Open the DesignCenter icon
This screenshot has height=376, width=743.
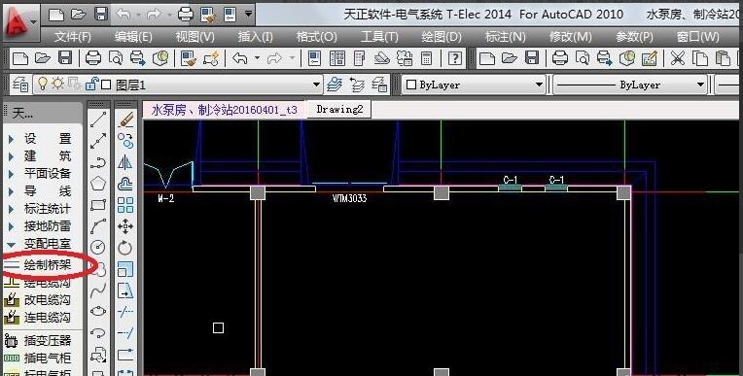(x=337, y=58)
